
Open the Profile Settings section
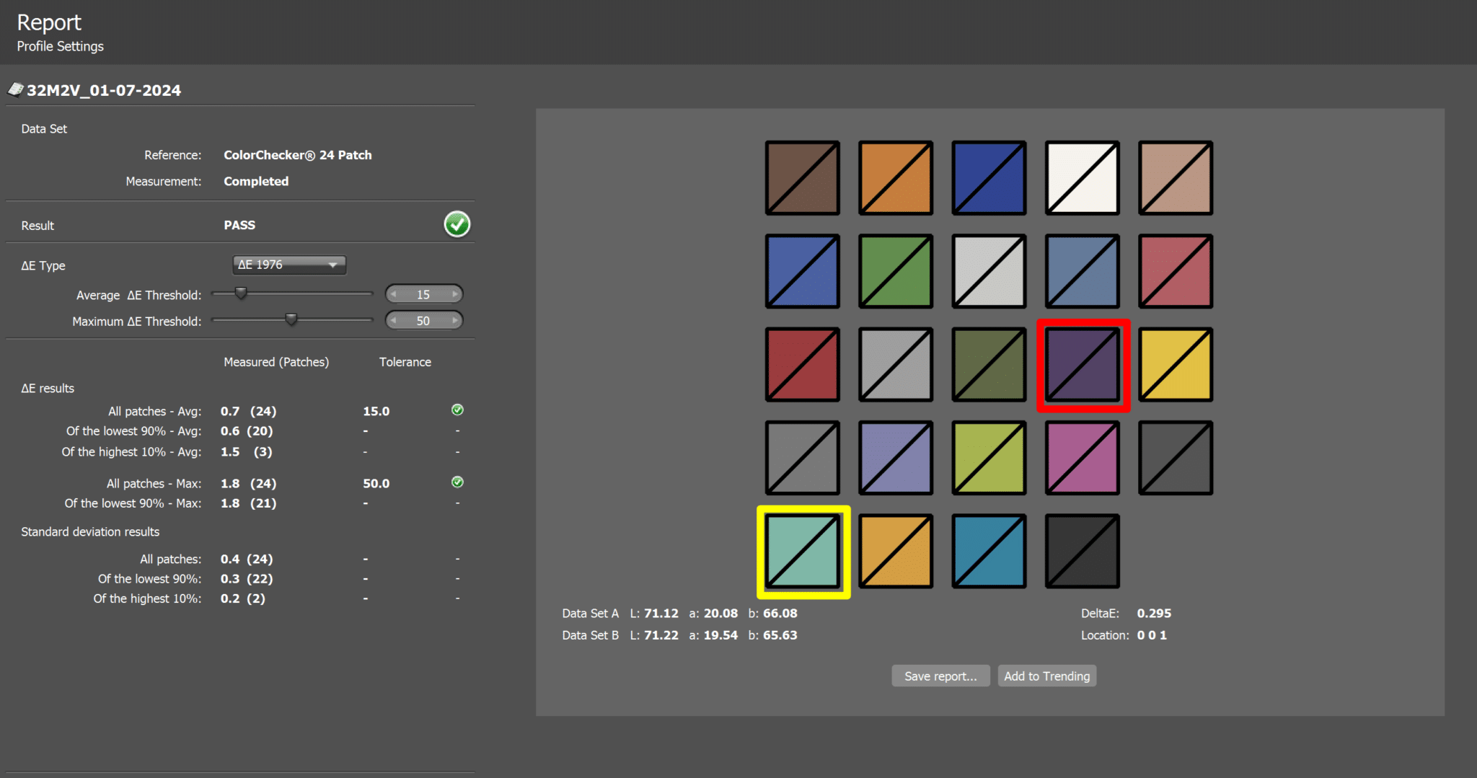60,46
